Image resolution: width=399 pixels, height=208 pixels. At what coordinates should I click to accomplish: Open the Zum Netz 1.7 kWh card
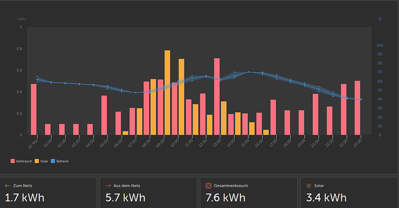point(48,192)
